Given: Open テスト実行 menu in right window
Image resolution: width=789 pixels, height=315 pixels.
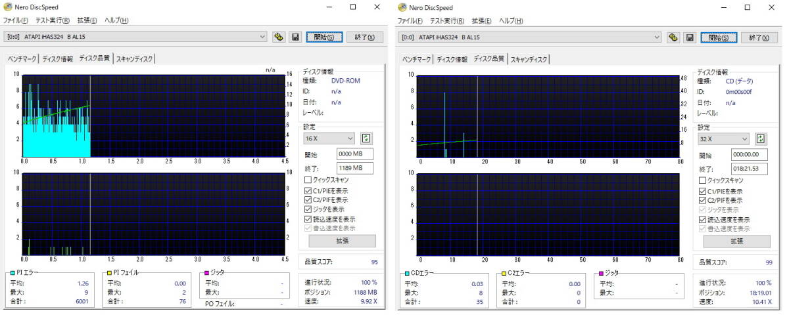Looking at the screenshot, I should coord(447,20).
